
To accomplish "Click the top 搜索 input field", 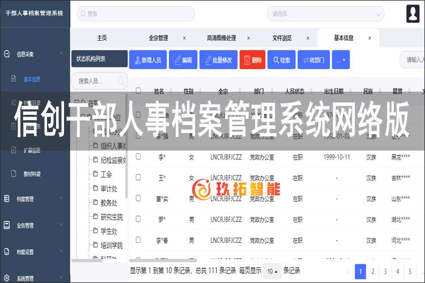I will click(x=136, y=14).
